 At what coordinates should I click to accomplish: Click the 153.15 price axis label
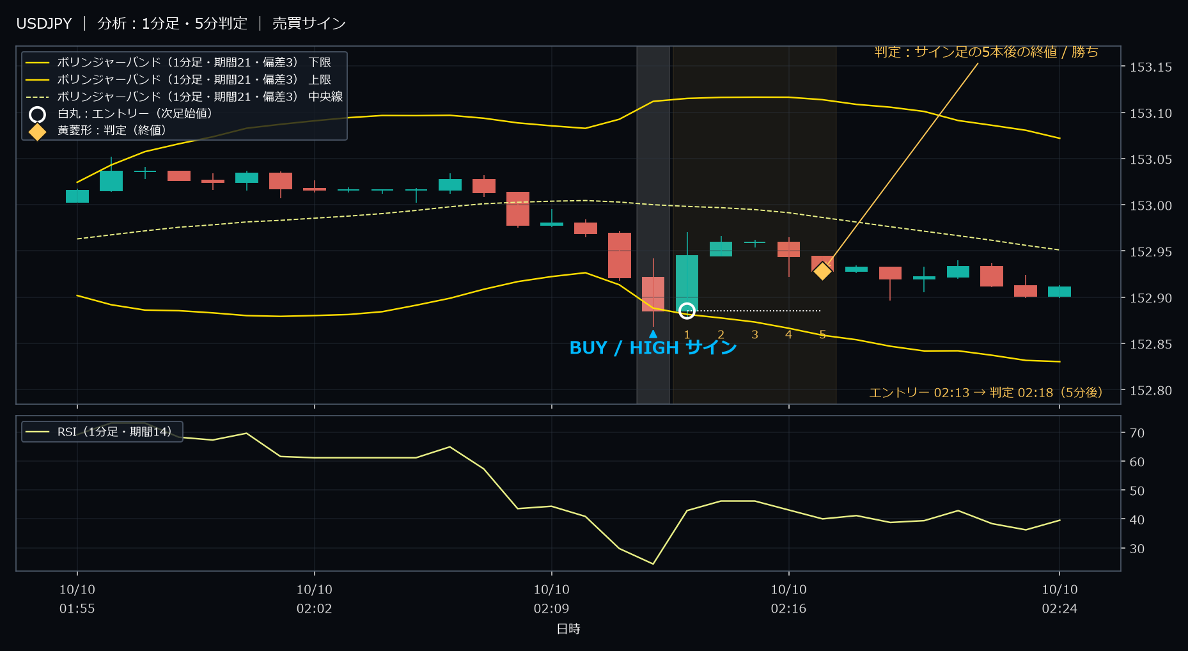(x=1151, y=67)
